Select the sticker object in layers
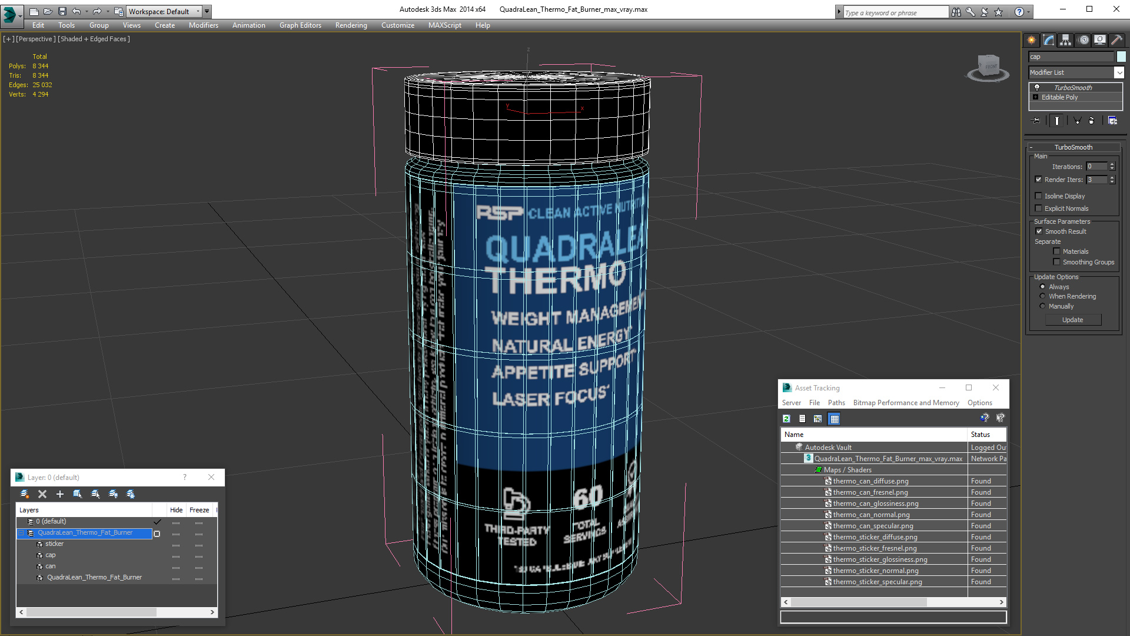1130x636 pixels. click(x=54, y=544)
